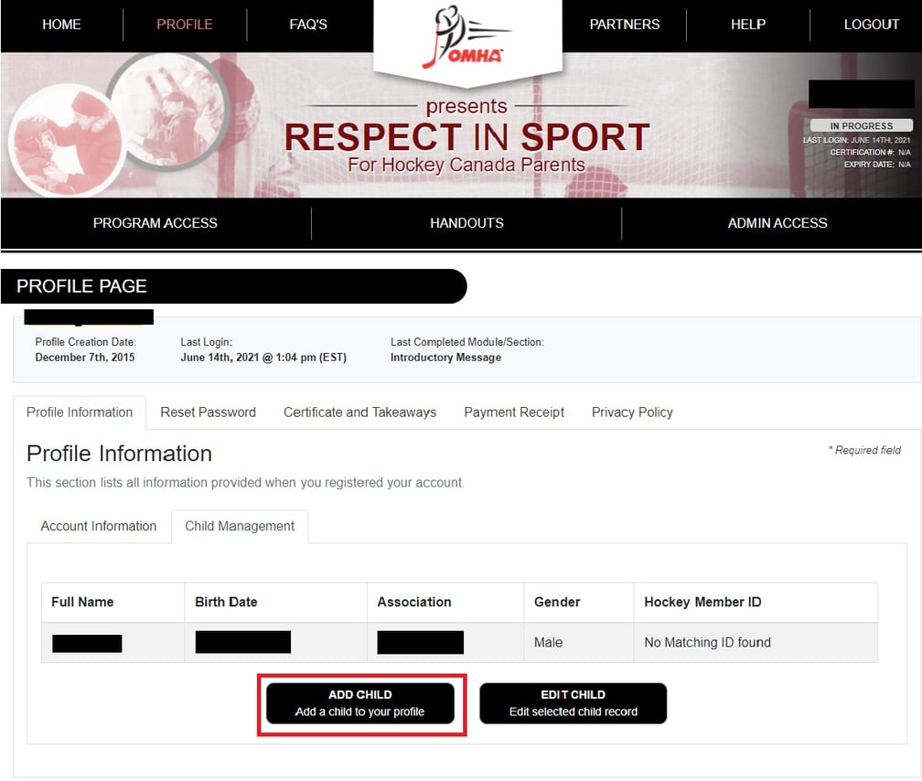Click LOGOUT to sign out
Screen dimensions: 922x781
point(872,25)
